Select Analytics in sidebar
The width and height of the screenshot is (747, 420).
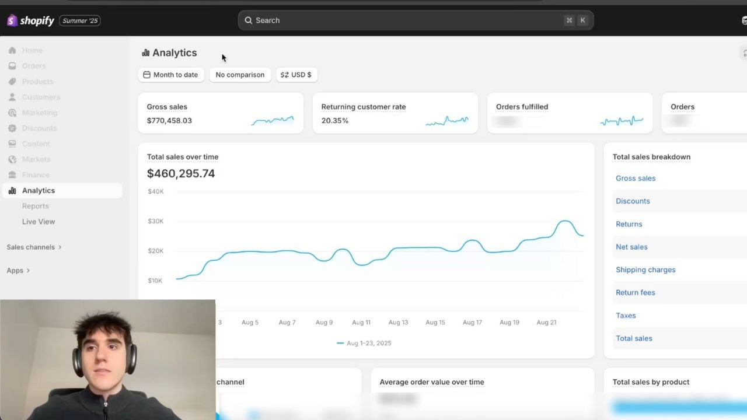[x=62, y=191]
